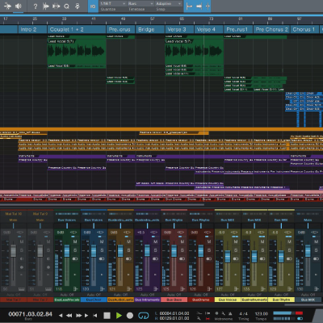The height and width of the screenshot is (323, 323).
Task: Toggle the Snap to grid button
Action: [189, 6]
